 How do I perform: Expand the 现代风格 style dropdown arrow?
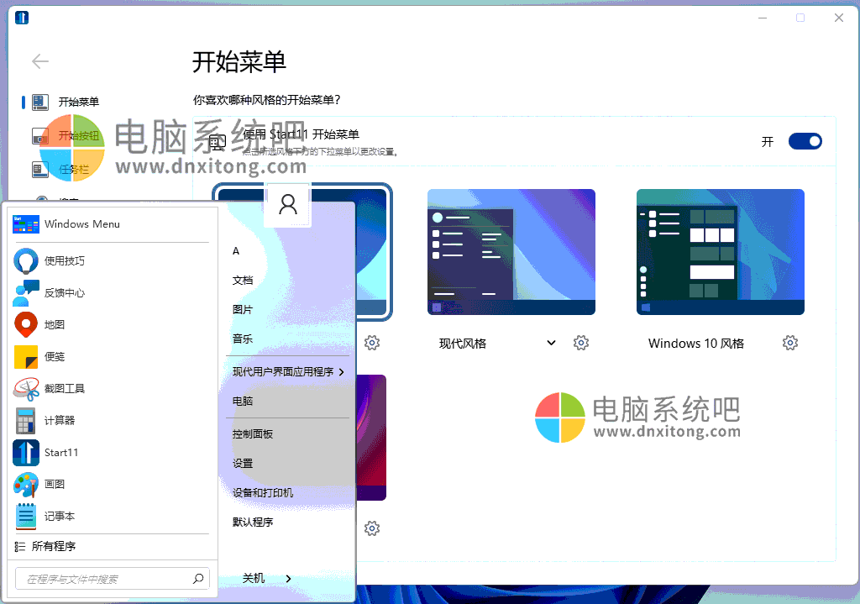(551, 343)
